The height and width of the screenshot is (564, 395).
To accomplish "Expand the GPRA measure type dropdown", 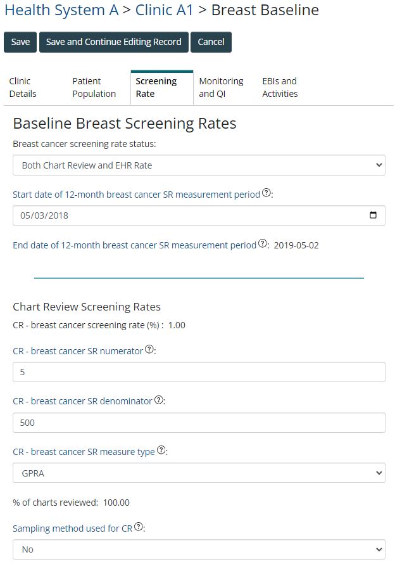I will tap(199, 473).
